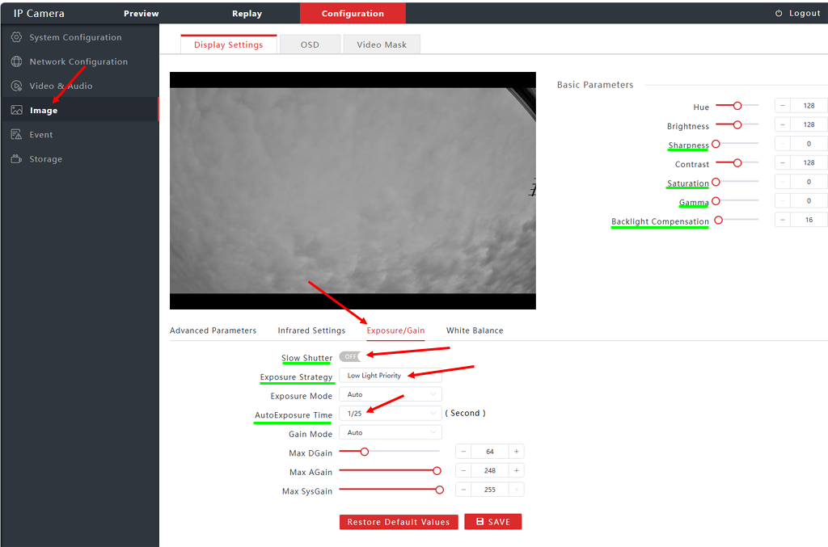Screen dimensions: 828x547
Task: Open Video & Audio menu item
Action: pos(79,86)
